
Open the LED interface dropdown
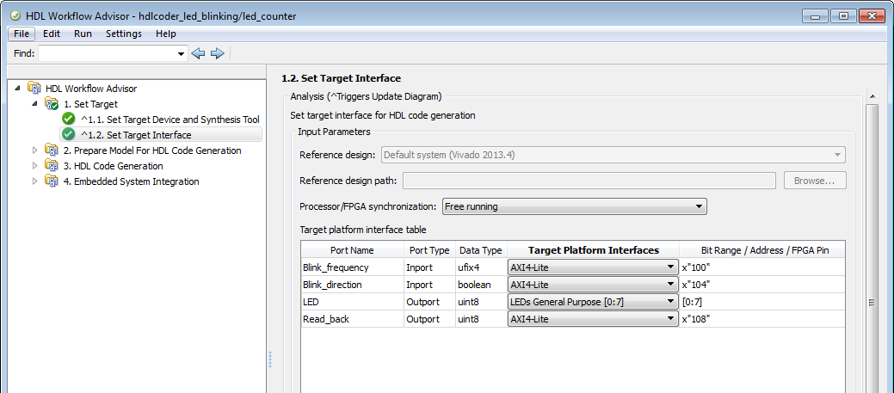coord(592,302)
